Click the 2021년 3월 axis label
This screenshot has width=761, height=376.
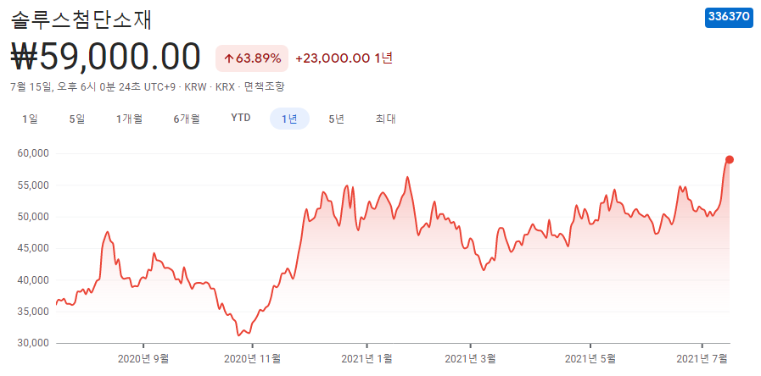(470, 359)
